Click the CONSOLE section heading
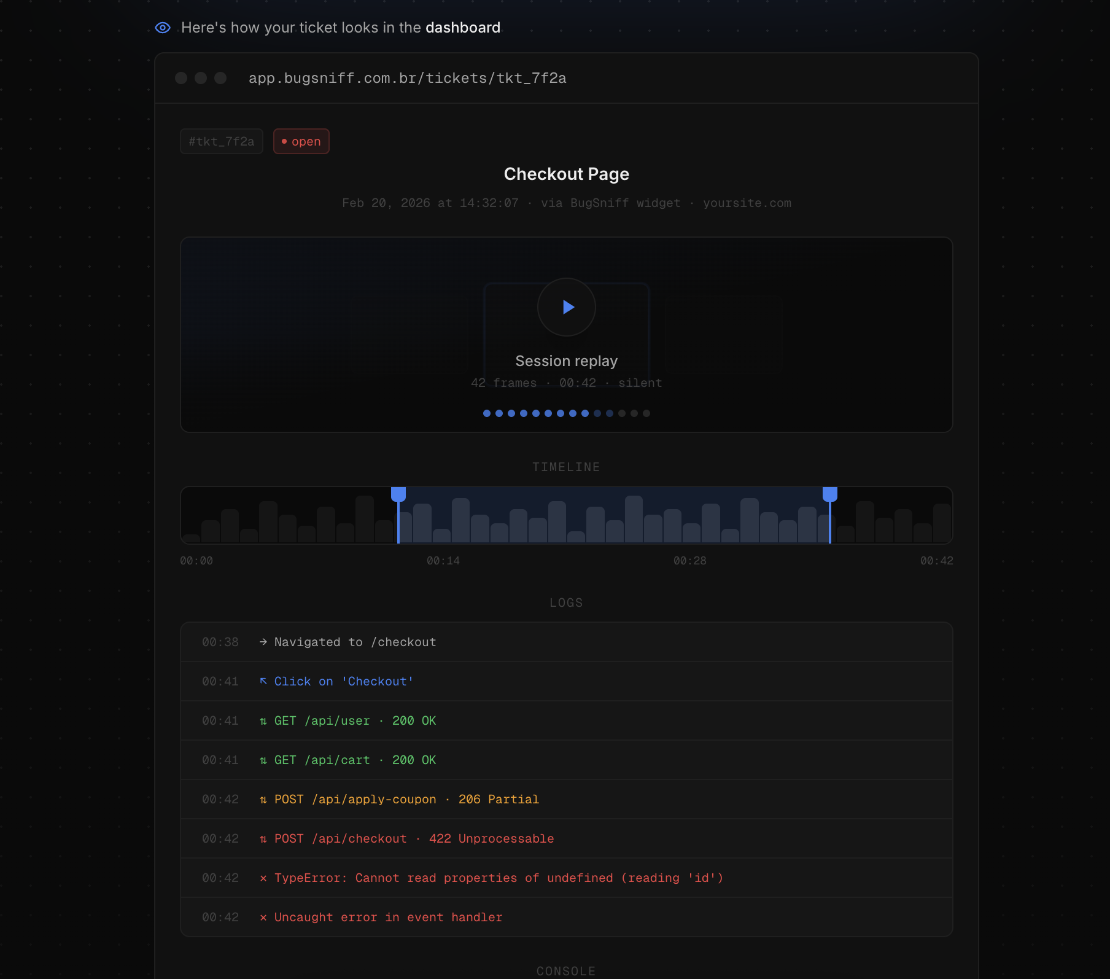 [x=566, y=971]
